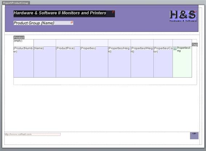The image size is (206, 151).
Task: Select the H&S logo image
Action: pyautogui.click(x=183, y=16)
